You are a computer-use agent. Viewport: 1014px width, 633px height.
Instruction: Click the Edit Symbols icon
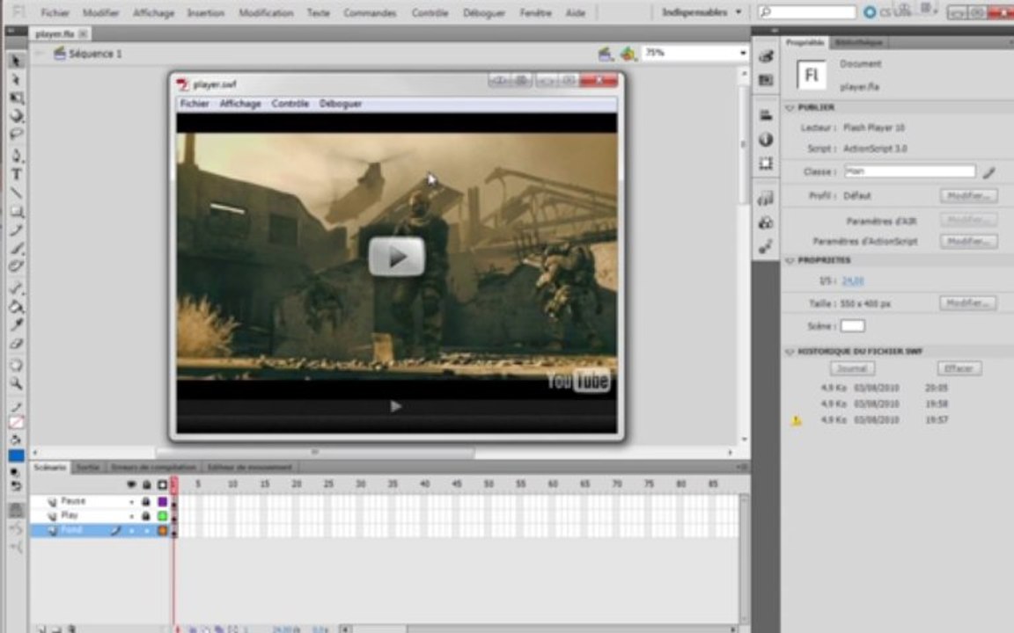[628, 54]
